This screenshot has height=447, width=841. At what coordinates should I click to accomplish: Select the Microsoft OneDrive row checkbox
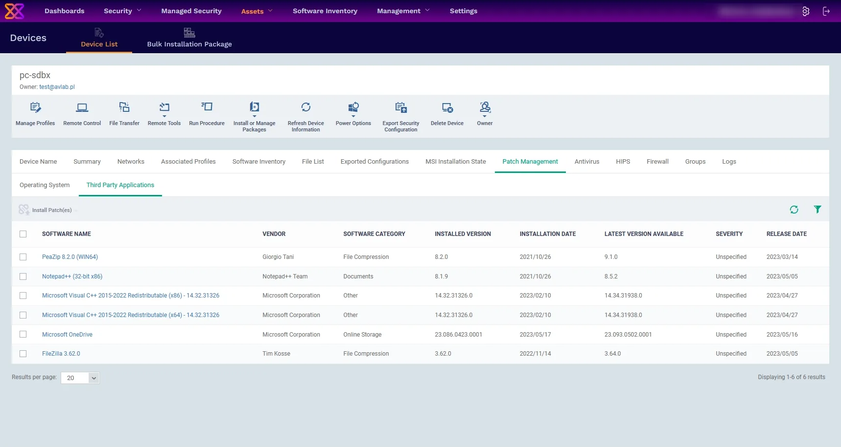(23, 334)
